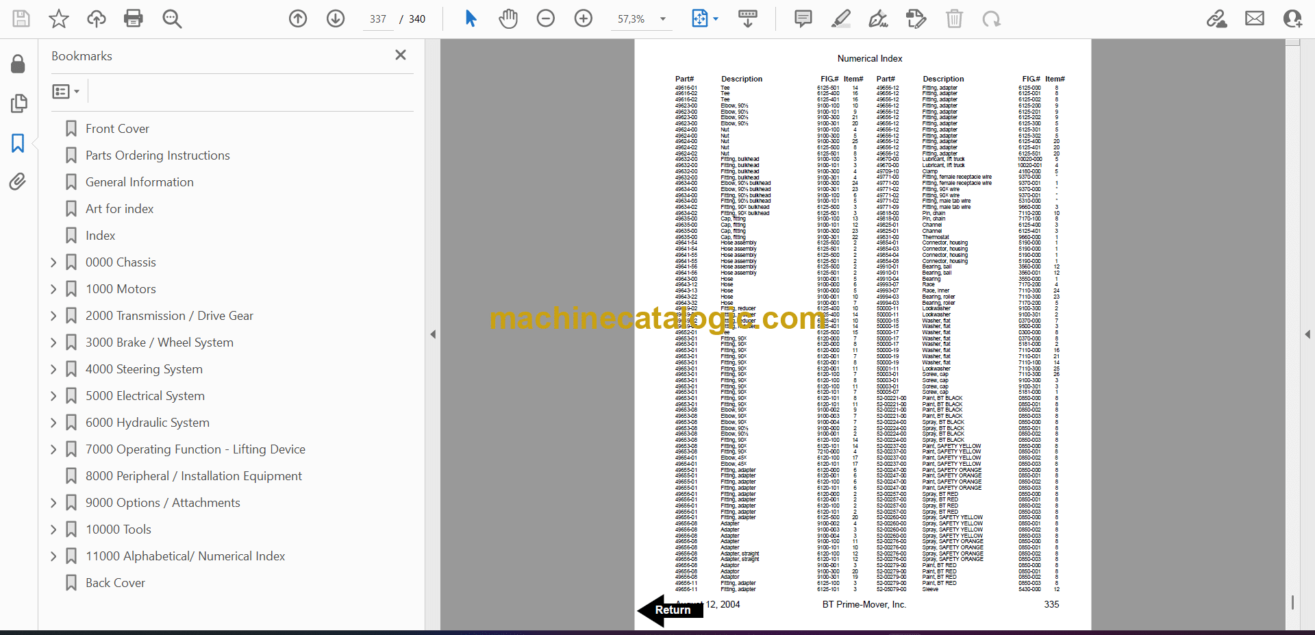Open the zoom level dropdown

click(x=663, y=19)
